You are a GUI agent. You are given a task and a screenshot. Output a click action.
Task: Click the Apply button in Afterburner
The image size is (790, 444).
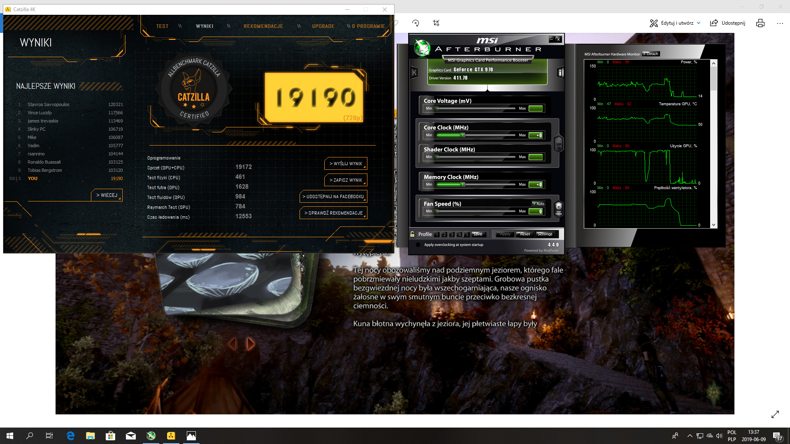[505, 234]
